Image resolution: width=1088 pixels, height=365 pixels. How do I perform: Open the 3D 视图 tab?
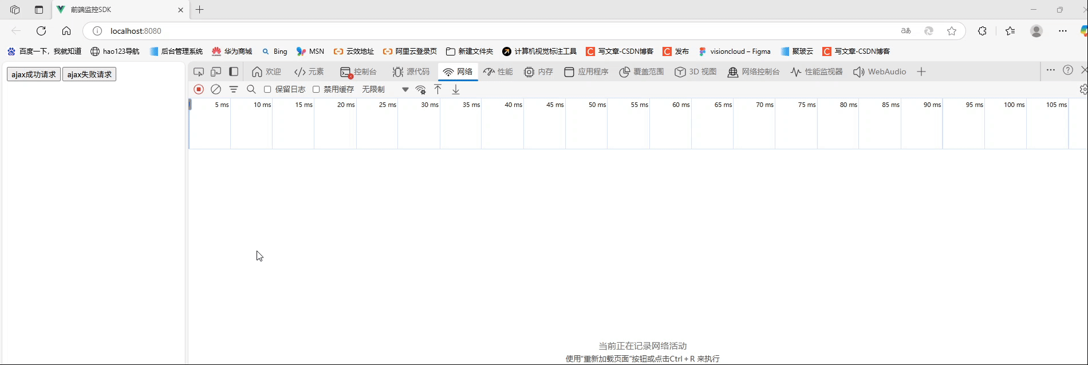point(696,72)
